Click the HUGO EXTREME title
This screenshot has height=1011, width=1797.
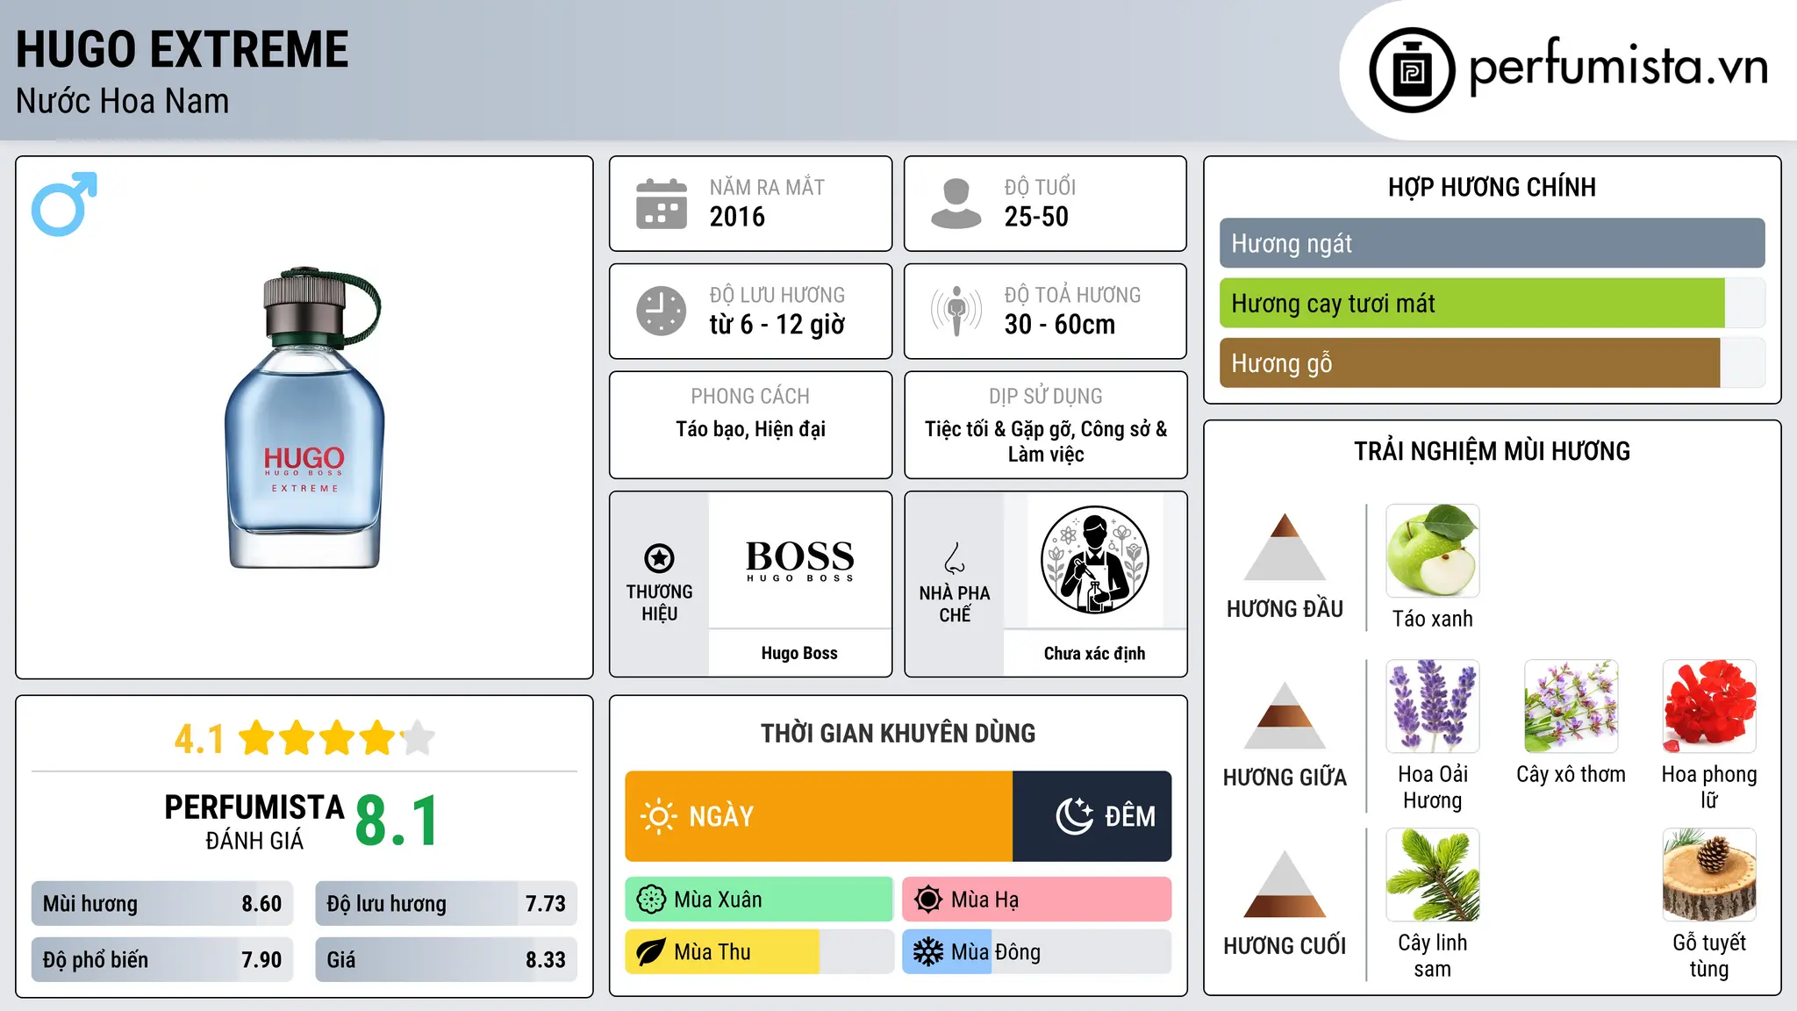tap(183, 49)
